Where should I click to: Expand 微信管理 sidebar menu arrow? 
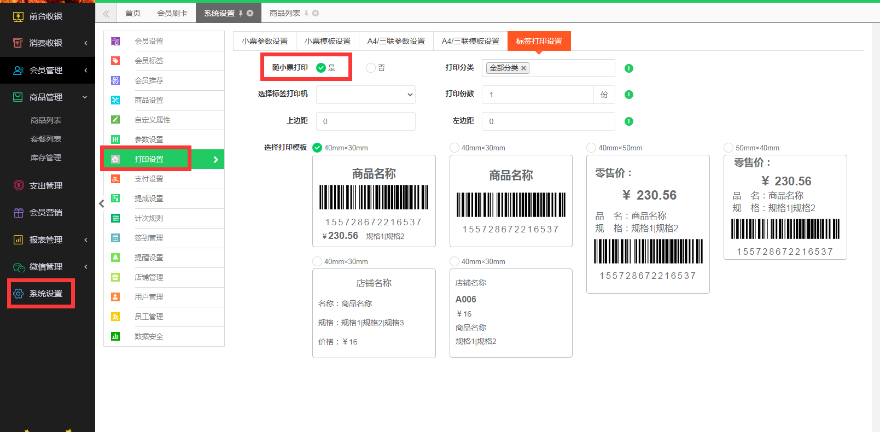[86, 267]
